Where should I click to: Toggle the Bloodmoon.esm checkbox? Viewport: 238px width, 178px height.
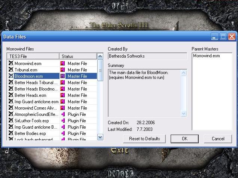[x=11, y=76]
